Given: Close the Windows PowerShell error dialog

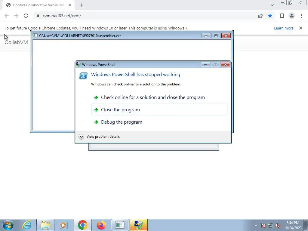Looking at the screenshot, I should (225, 65).
